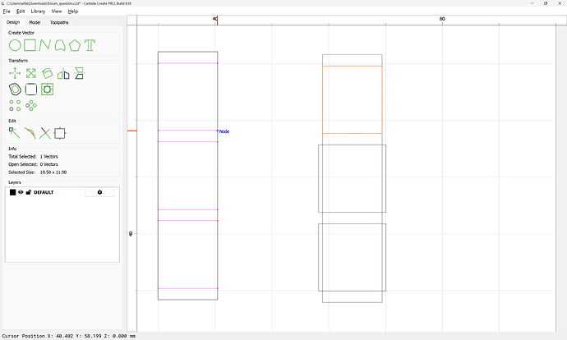Screen dimensions: 567x340
Task: Open the File menu
Action: click(7, 11)
